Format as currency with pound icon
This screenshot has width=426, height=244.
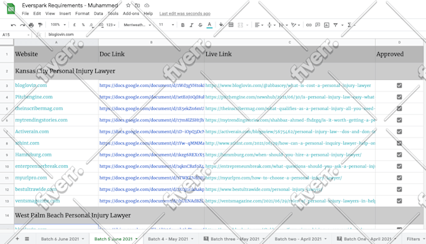[x=75, y=24]
